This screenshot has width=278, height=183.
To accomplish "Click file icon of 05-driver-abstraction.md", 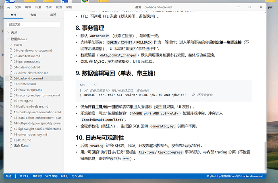I will pos(11,73).
